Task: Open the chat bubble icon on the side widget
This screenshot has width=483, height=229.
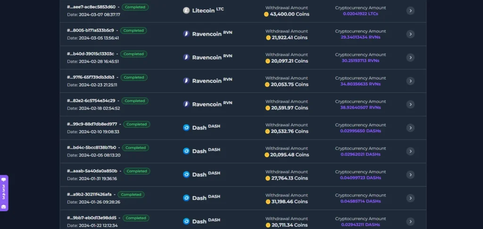Action: click(4, 180)
